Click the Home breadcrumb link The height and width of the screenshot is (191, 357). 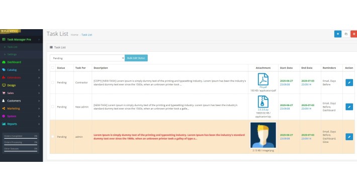click(74, 35)
